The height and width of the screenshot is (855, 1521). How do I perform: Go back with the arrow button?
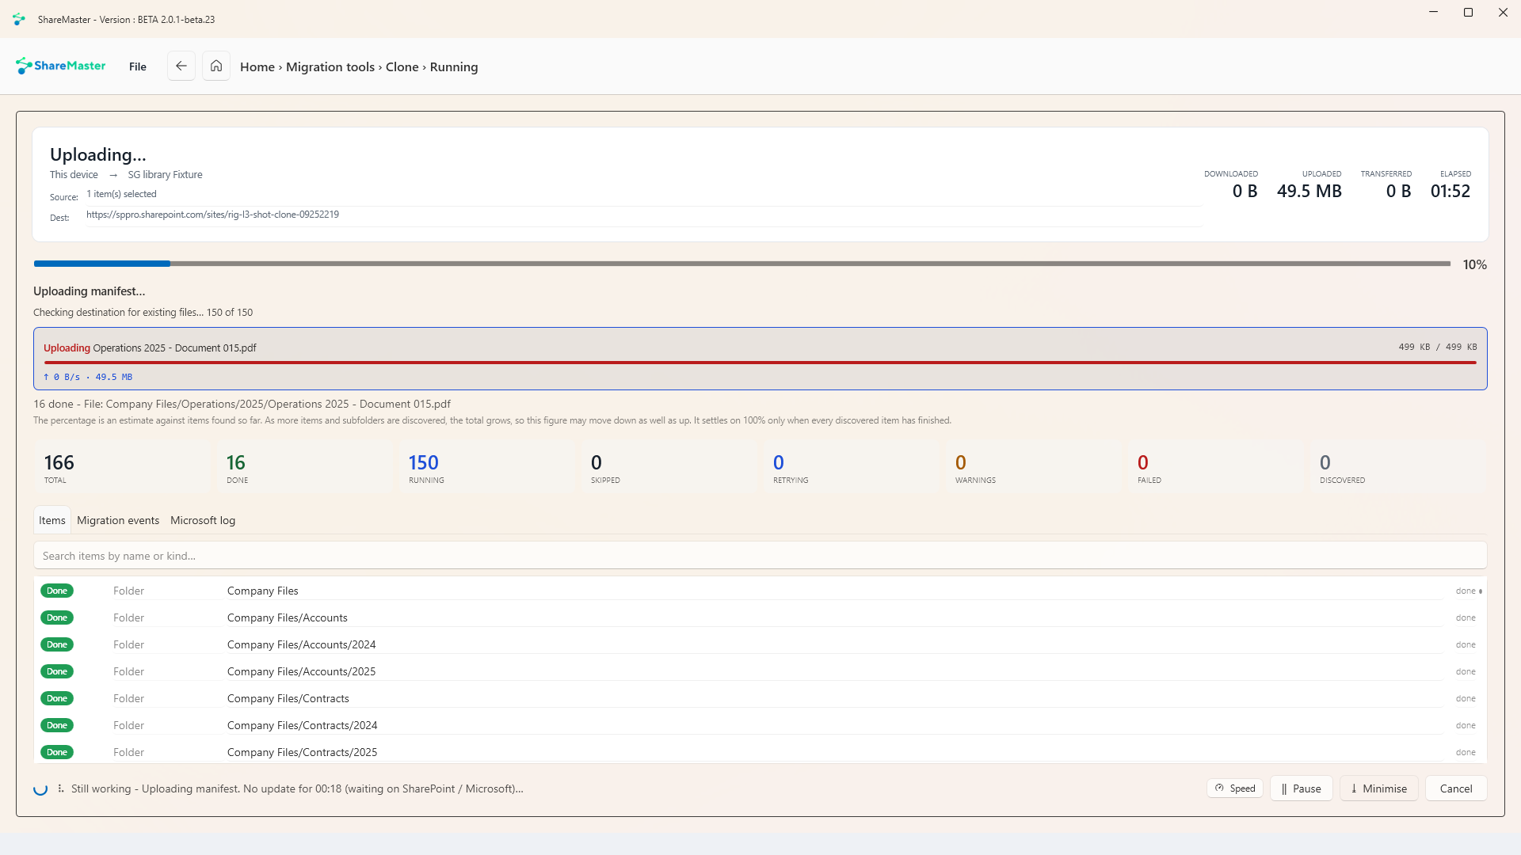coord(181,66)
